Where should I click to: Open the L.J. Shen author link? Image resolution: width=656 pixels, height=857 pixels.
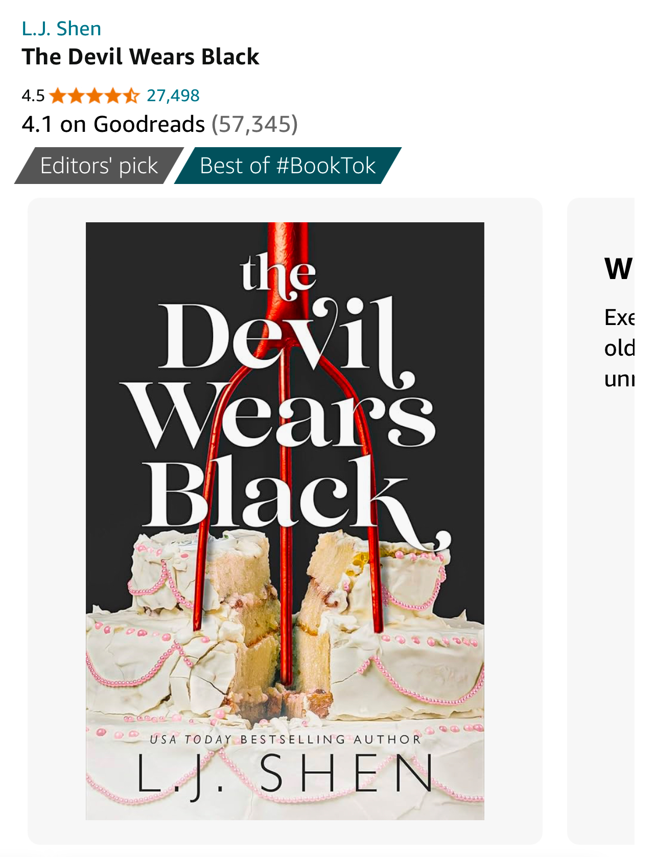click(x=61, y=29)
